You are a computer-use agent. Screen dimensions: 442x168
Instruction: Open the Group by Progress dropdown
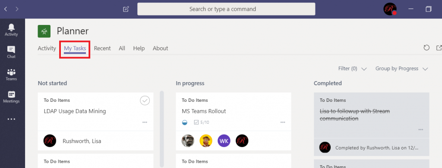(x=402, y=69)
